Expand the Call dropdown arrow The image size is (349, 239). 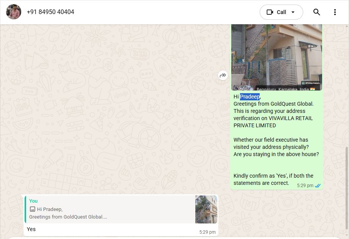click(x=293, y=12)
